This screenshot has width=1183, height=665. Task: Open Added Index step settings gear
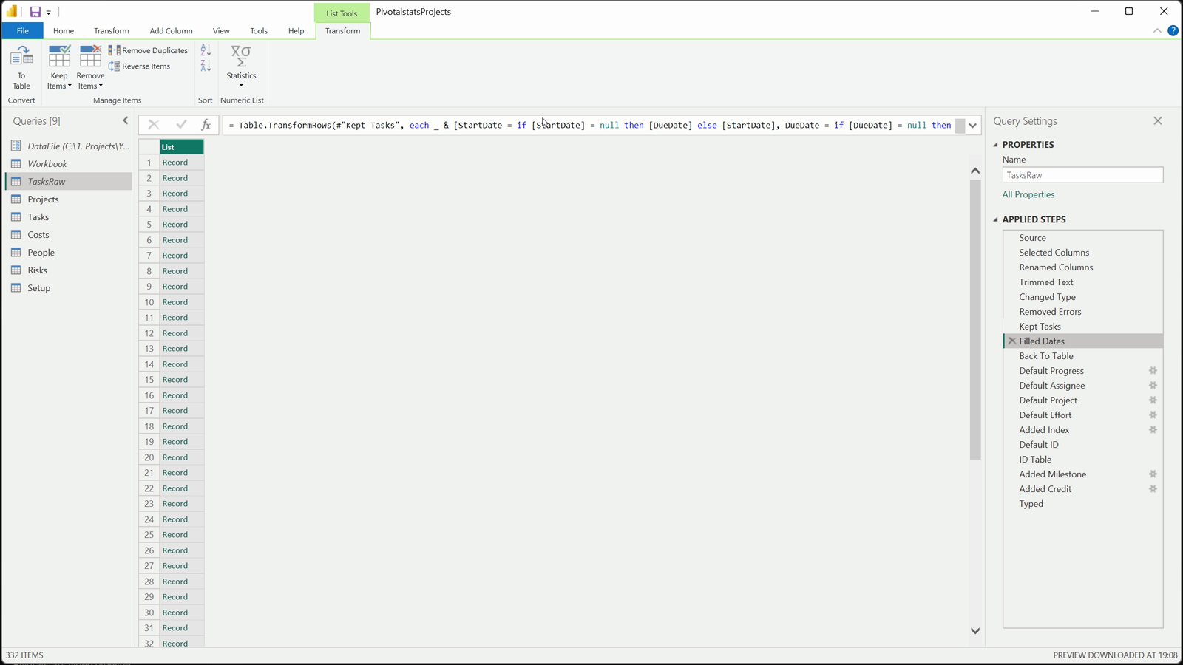pos(1153,430)
